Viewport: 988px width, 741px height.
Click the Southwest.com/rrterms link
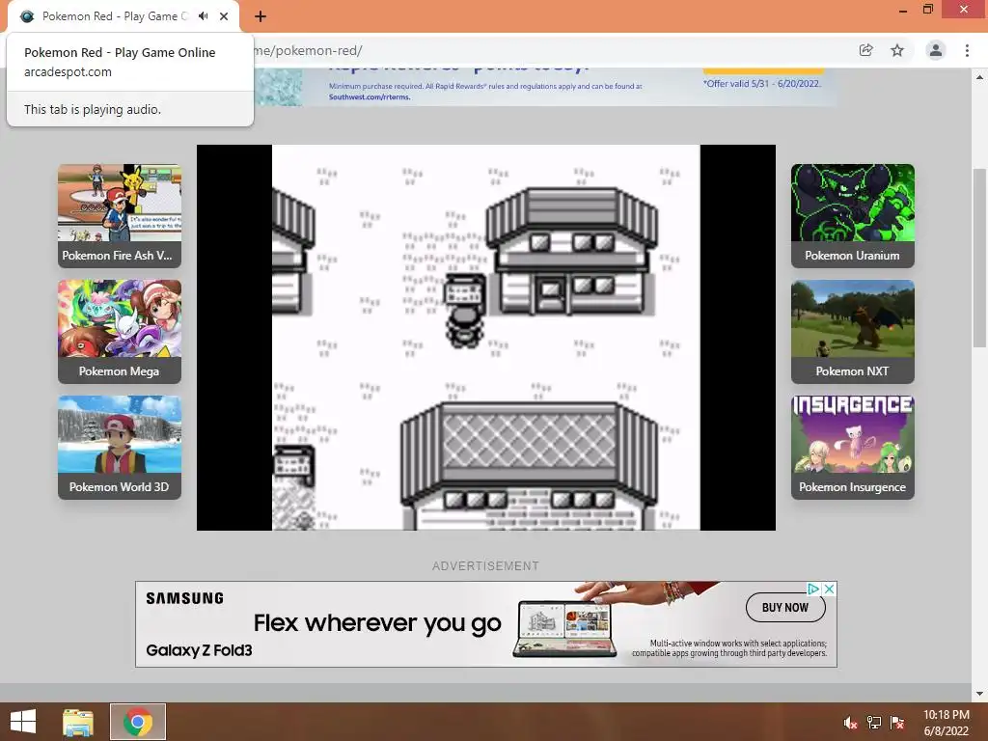point(370,97)
